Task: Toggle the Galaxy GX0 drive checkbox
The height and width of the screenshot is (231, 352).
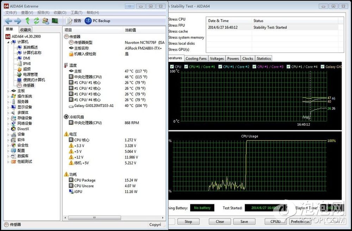Action: click(322, 67)
